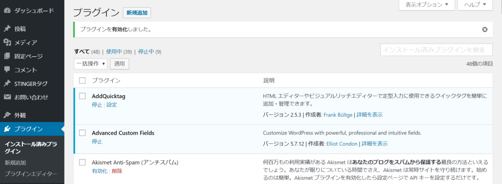Dismiss the plugin activated notice
This screenshot has width=502, height=184.
point(485,30)
